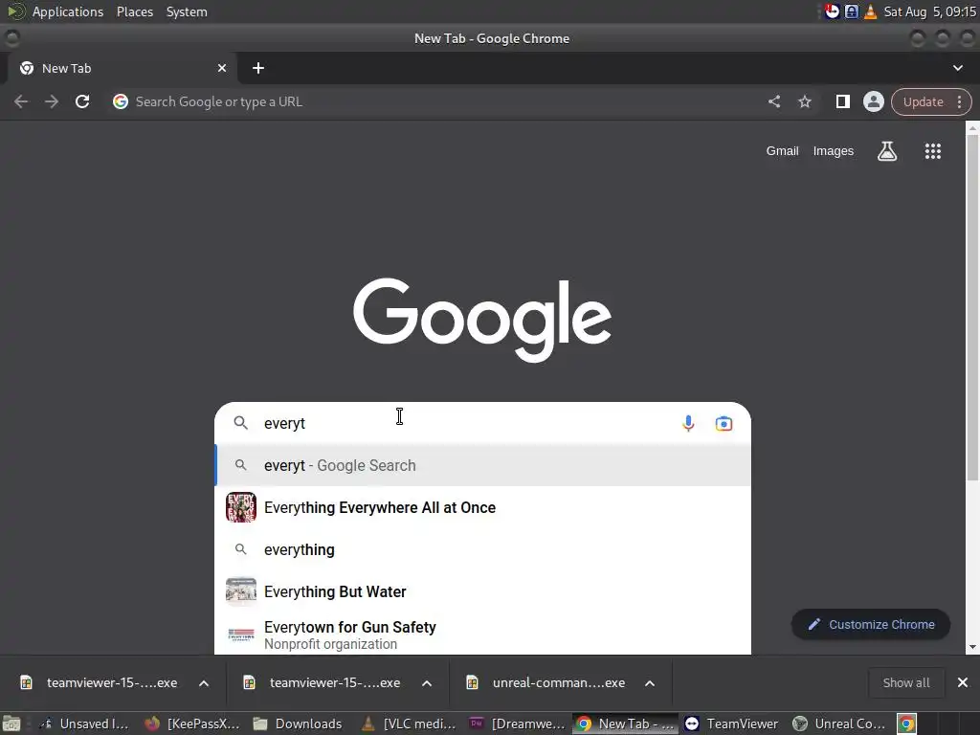
Task: Show all downloads
Action: point(906,682)
